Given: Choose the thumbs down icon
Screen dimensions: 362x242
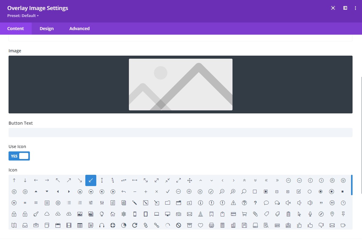Looking at the screenshot, I should (321, 225).
